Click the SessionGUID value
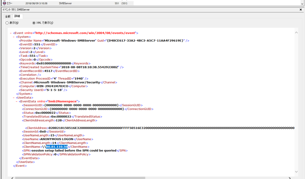The width and height of the screenshot is (305, 179). click(82, 105)
